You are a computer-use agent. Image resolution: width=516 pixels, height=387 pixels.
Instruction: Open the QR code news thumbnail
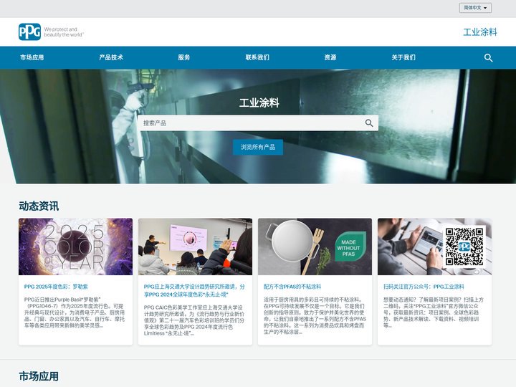[435, 247]
